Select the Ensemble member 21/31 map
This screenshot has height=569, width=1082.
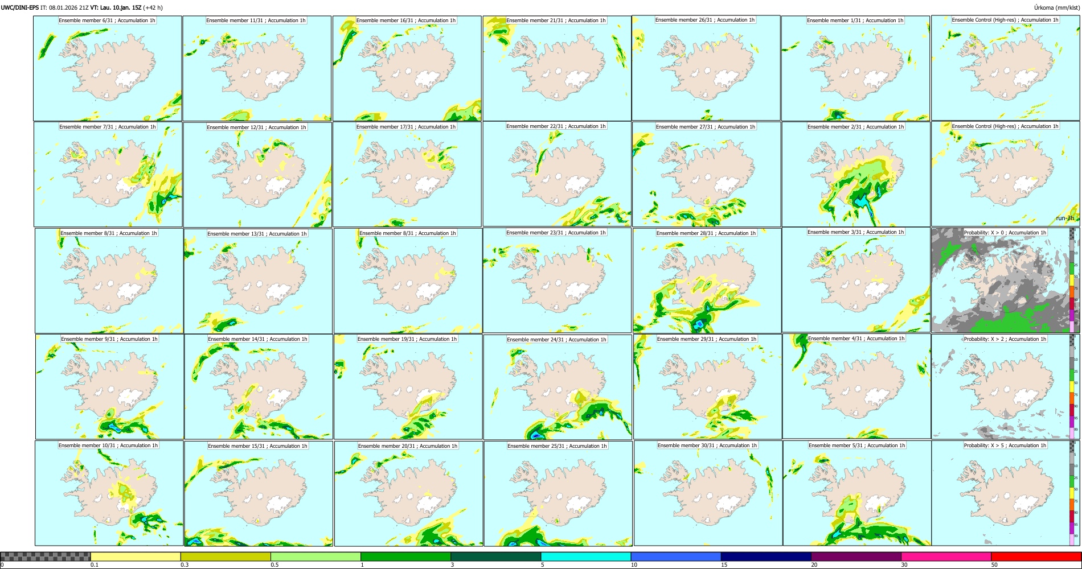point(557,68)
